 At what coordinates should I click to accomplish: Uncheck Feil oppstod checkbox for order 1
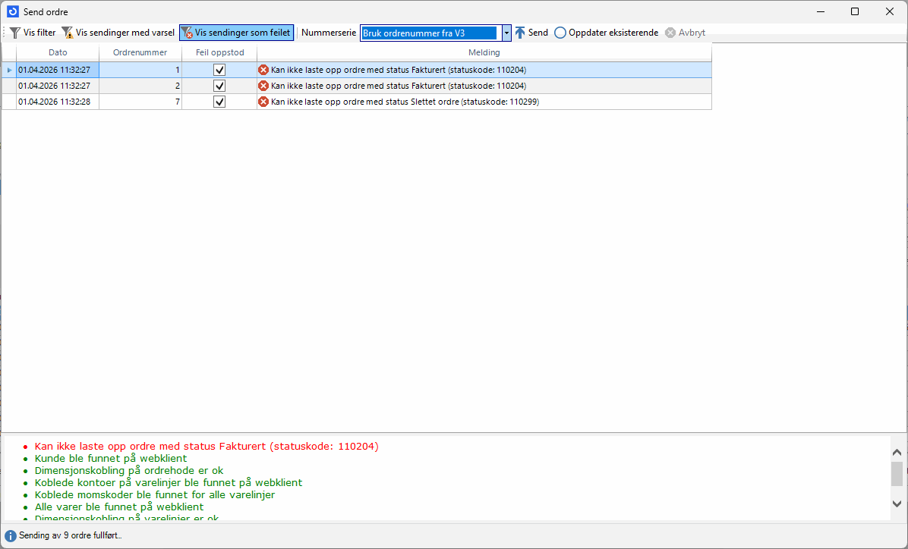(x=219, y=70)
